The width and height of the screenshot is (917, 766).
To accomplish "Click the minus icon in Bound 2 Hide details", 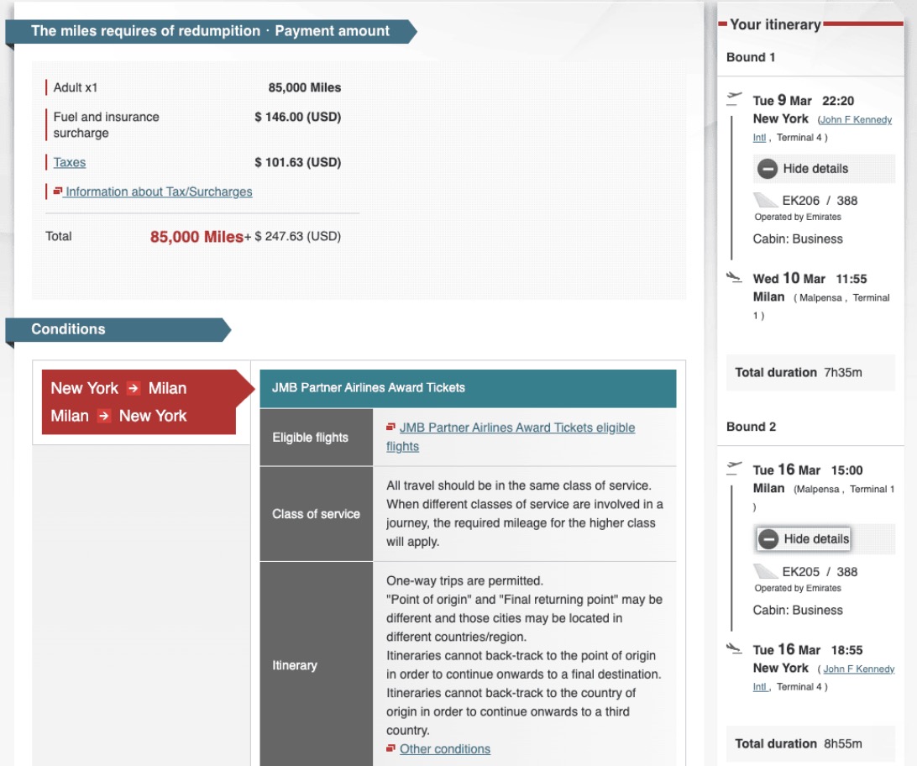I will point(768,539).
